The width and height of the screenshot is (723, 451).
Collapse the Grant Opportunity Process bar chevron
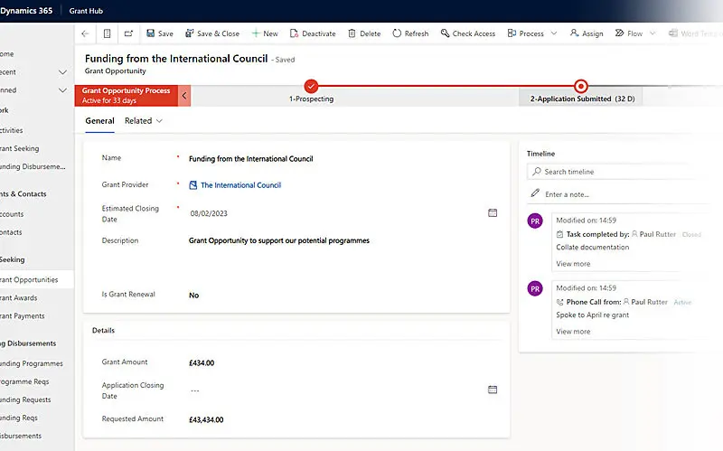184,95
